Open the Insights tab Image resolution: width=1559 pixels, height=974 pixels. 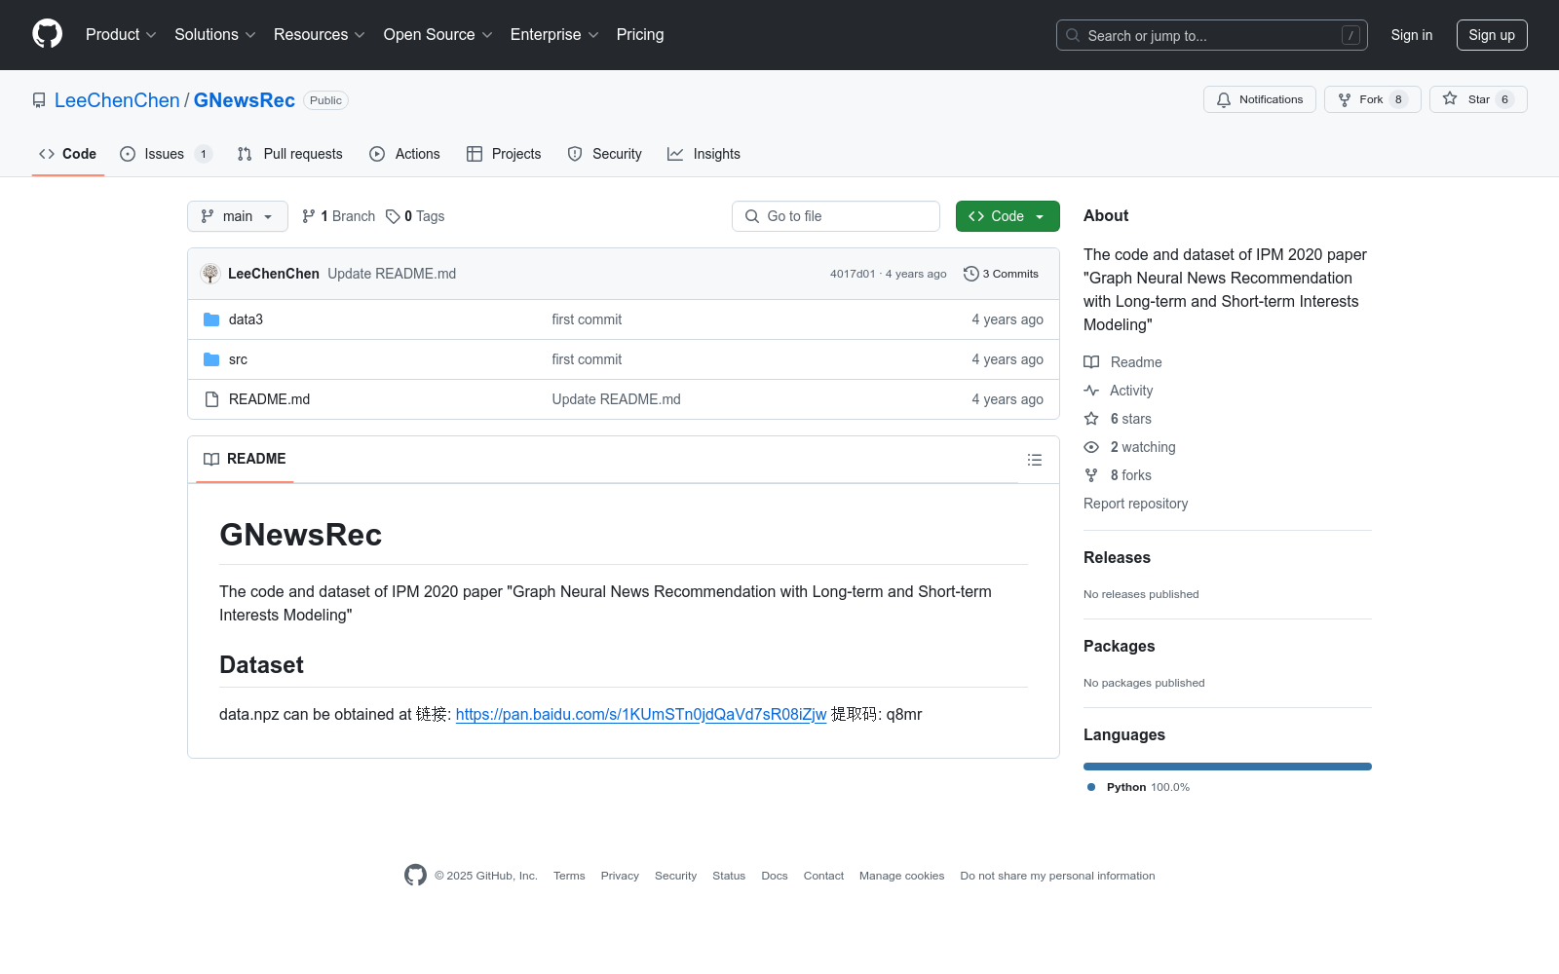[703, 154]
